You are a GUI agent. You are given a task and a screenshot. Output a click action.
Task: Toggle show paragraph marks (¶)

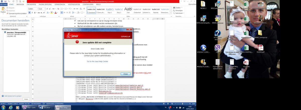84,9
